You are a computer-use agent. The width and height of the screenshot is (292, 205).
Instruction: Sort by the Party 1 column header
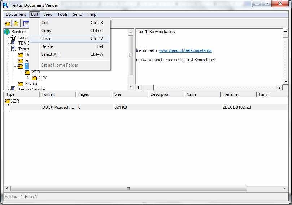pyautogui.click(x=272, y=94)
